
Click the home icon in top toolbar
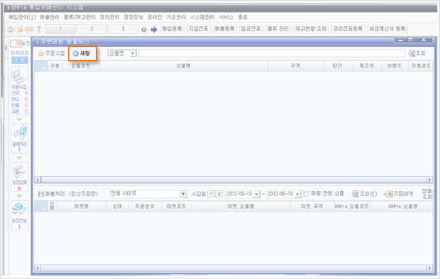point(10,30)
